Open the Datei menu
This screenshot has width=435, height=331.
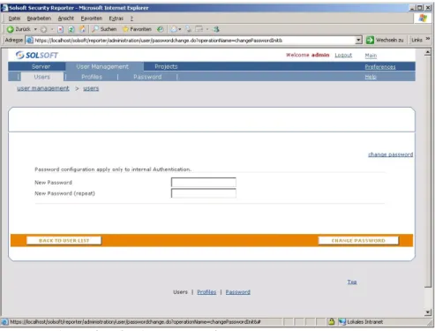click(x=14, y=19)
